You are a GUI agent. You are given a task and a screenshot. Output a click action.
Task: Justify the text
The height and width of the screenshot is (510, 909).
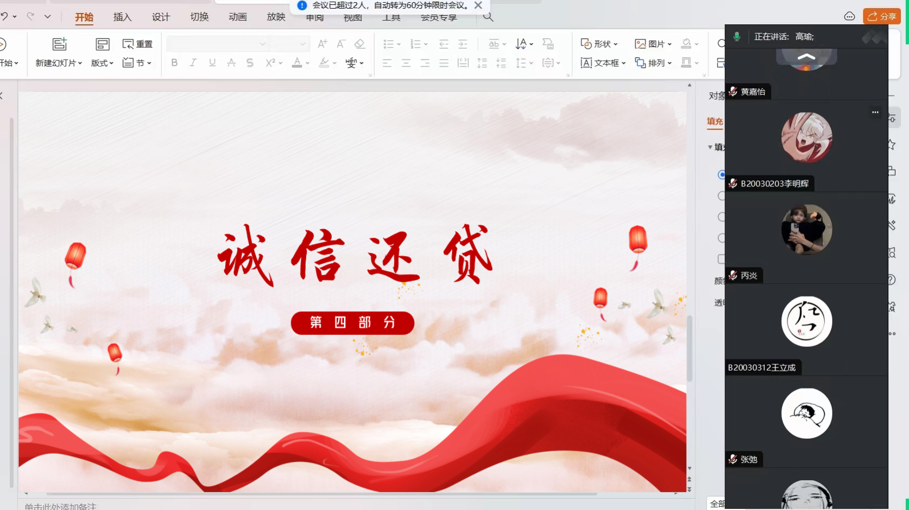click(x=444, y=63)
